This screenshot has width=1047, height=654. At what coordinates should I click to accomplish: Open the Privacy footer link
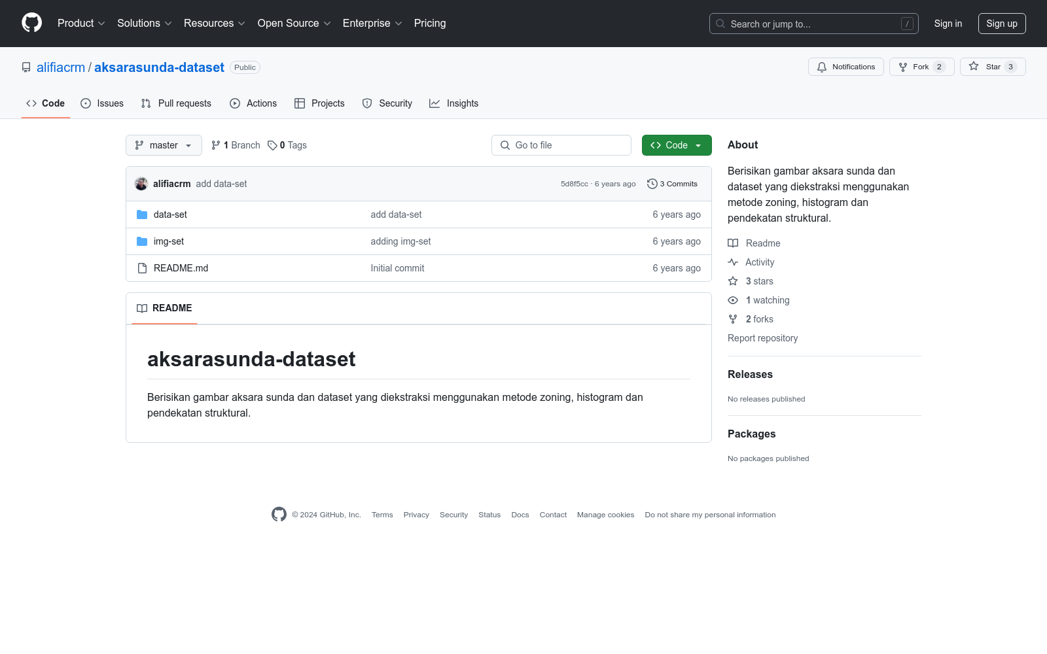[x=416, y=515]
